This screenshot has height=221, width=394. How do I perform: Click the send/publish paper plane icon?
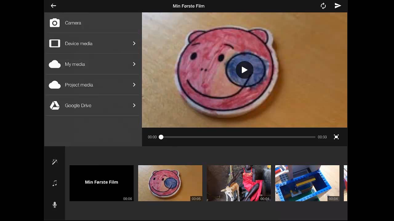[x=338, y=6]
